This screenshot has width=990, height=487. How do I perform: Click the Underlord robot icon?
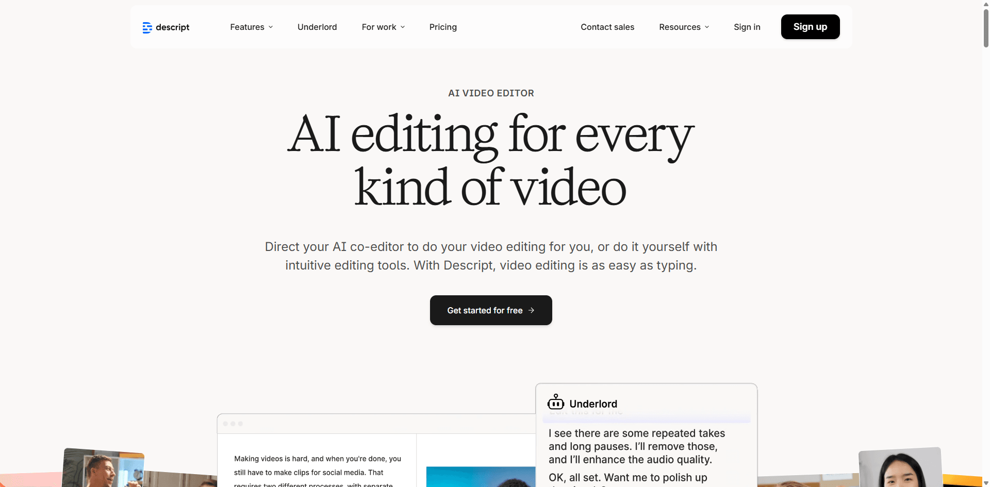555,402
